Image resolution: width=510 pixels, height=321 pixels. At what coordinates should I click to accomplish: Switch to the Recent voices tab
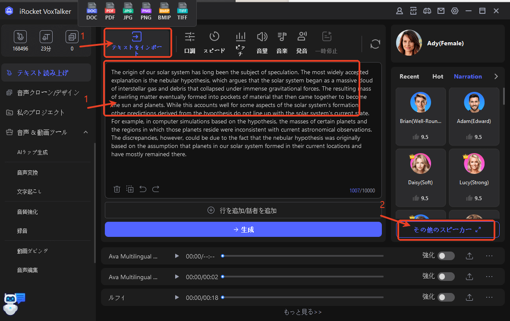409,76
